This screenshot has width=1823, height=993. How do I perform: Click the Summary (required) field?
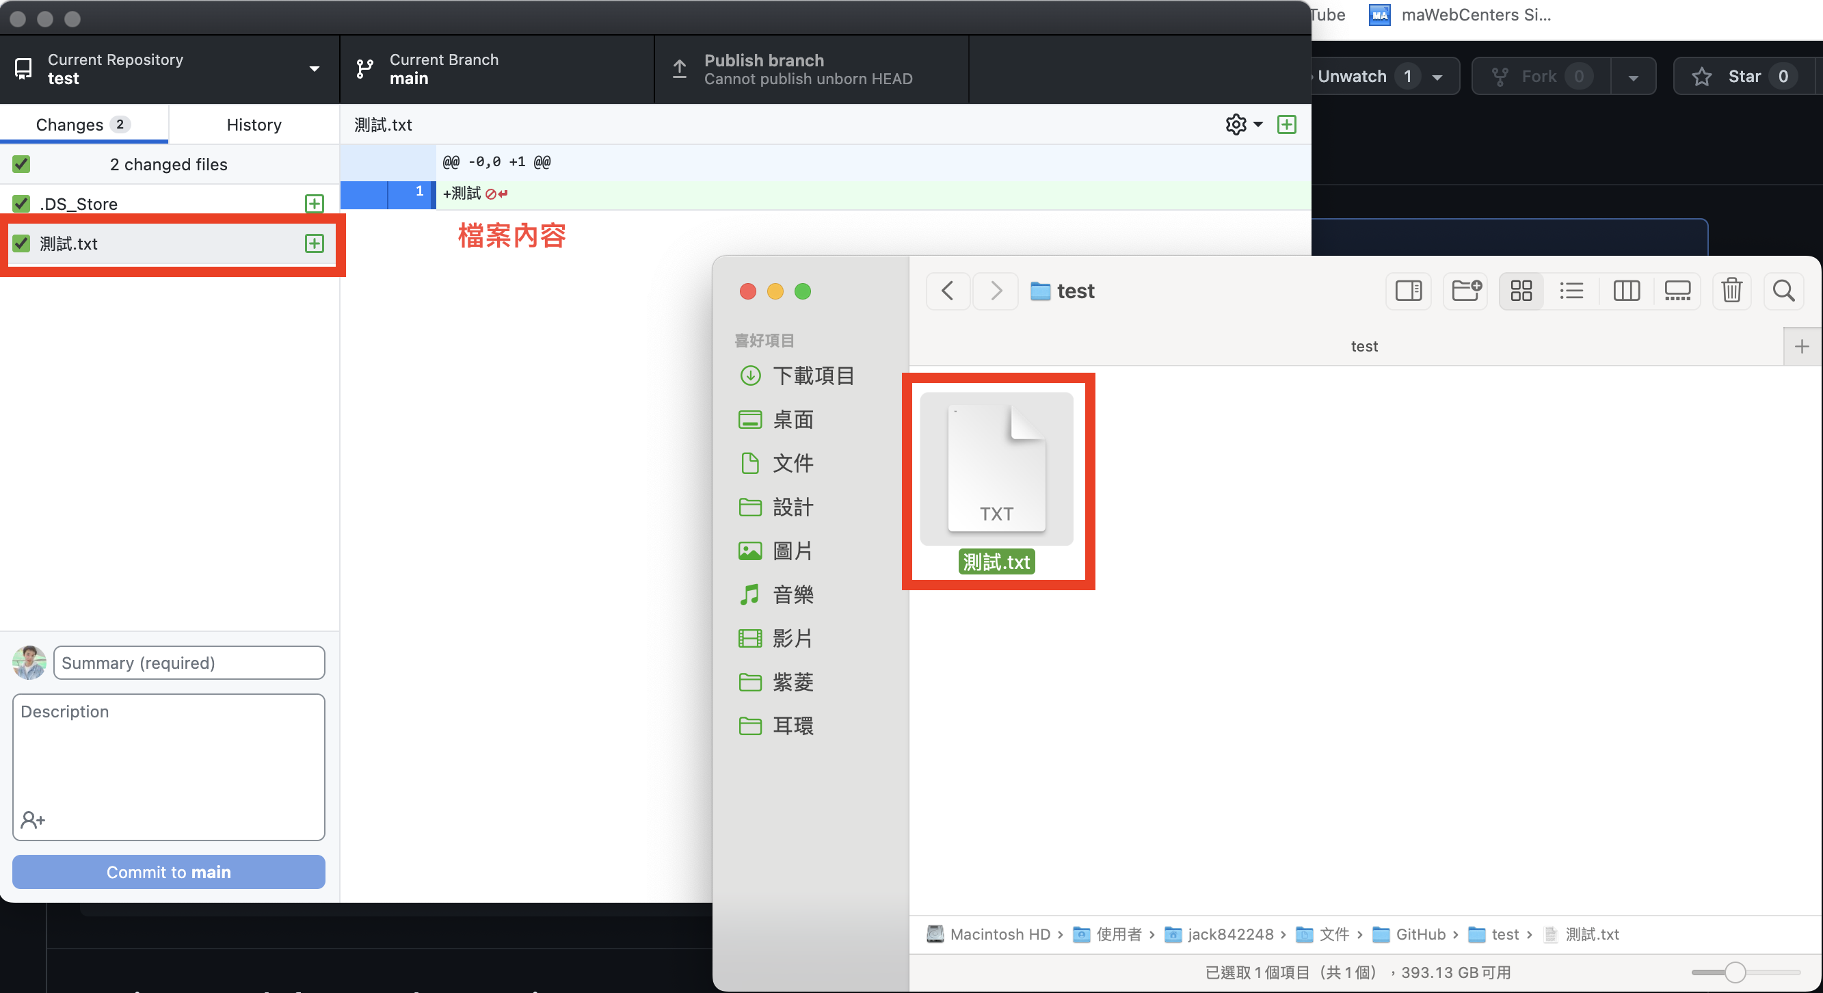189,663
